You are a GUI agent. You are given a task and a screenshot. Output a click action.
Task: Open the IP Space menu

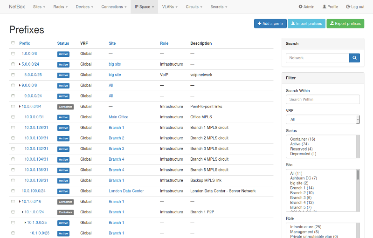(x=144, y=7)
